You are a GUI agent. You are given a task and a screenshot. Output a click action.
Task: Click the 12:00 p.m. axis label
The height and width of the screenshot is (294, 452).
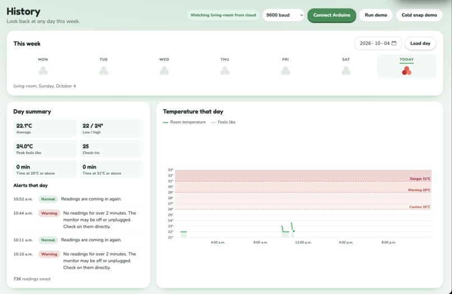[303, 242]
